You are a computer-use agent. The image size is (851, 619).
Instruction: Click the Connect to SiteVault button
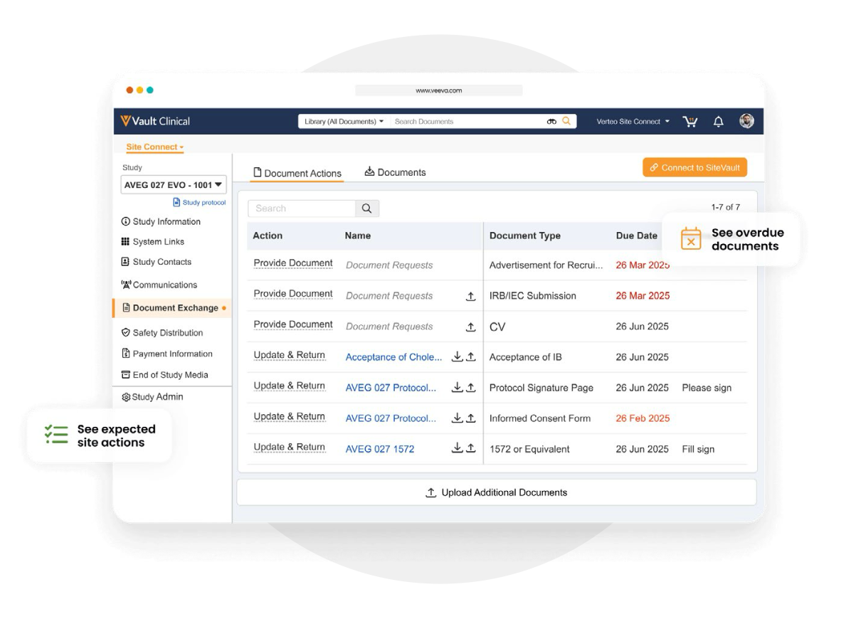[x=694, y=168]
